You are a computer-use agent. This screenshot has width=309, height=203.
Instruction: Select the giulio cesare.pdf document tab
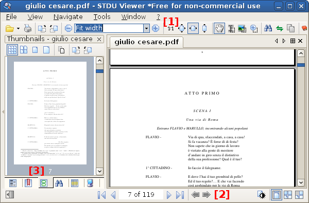pyautogui.click(x=147, y=42)
